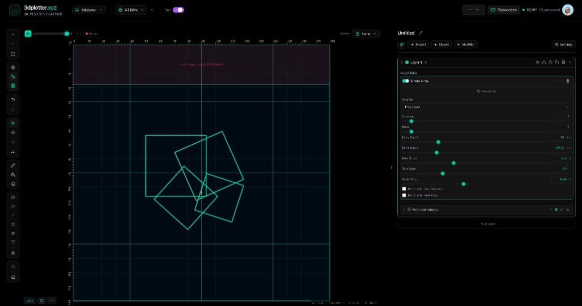The image size is (582, 306).
Task: Click the Modifier add button
Action: point(465,44)
